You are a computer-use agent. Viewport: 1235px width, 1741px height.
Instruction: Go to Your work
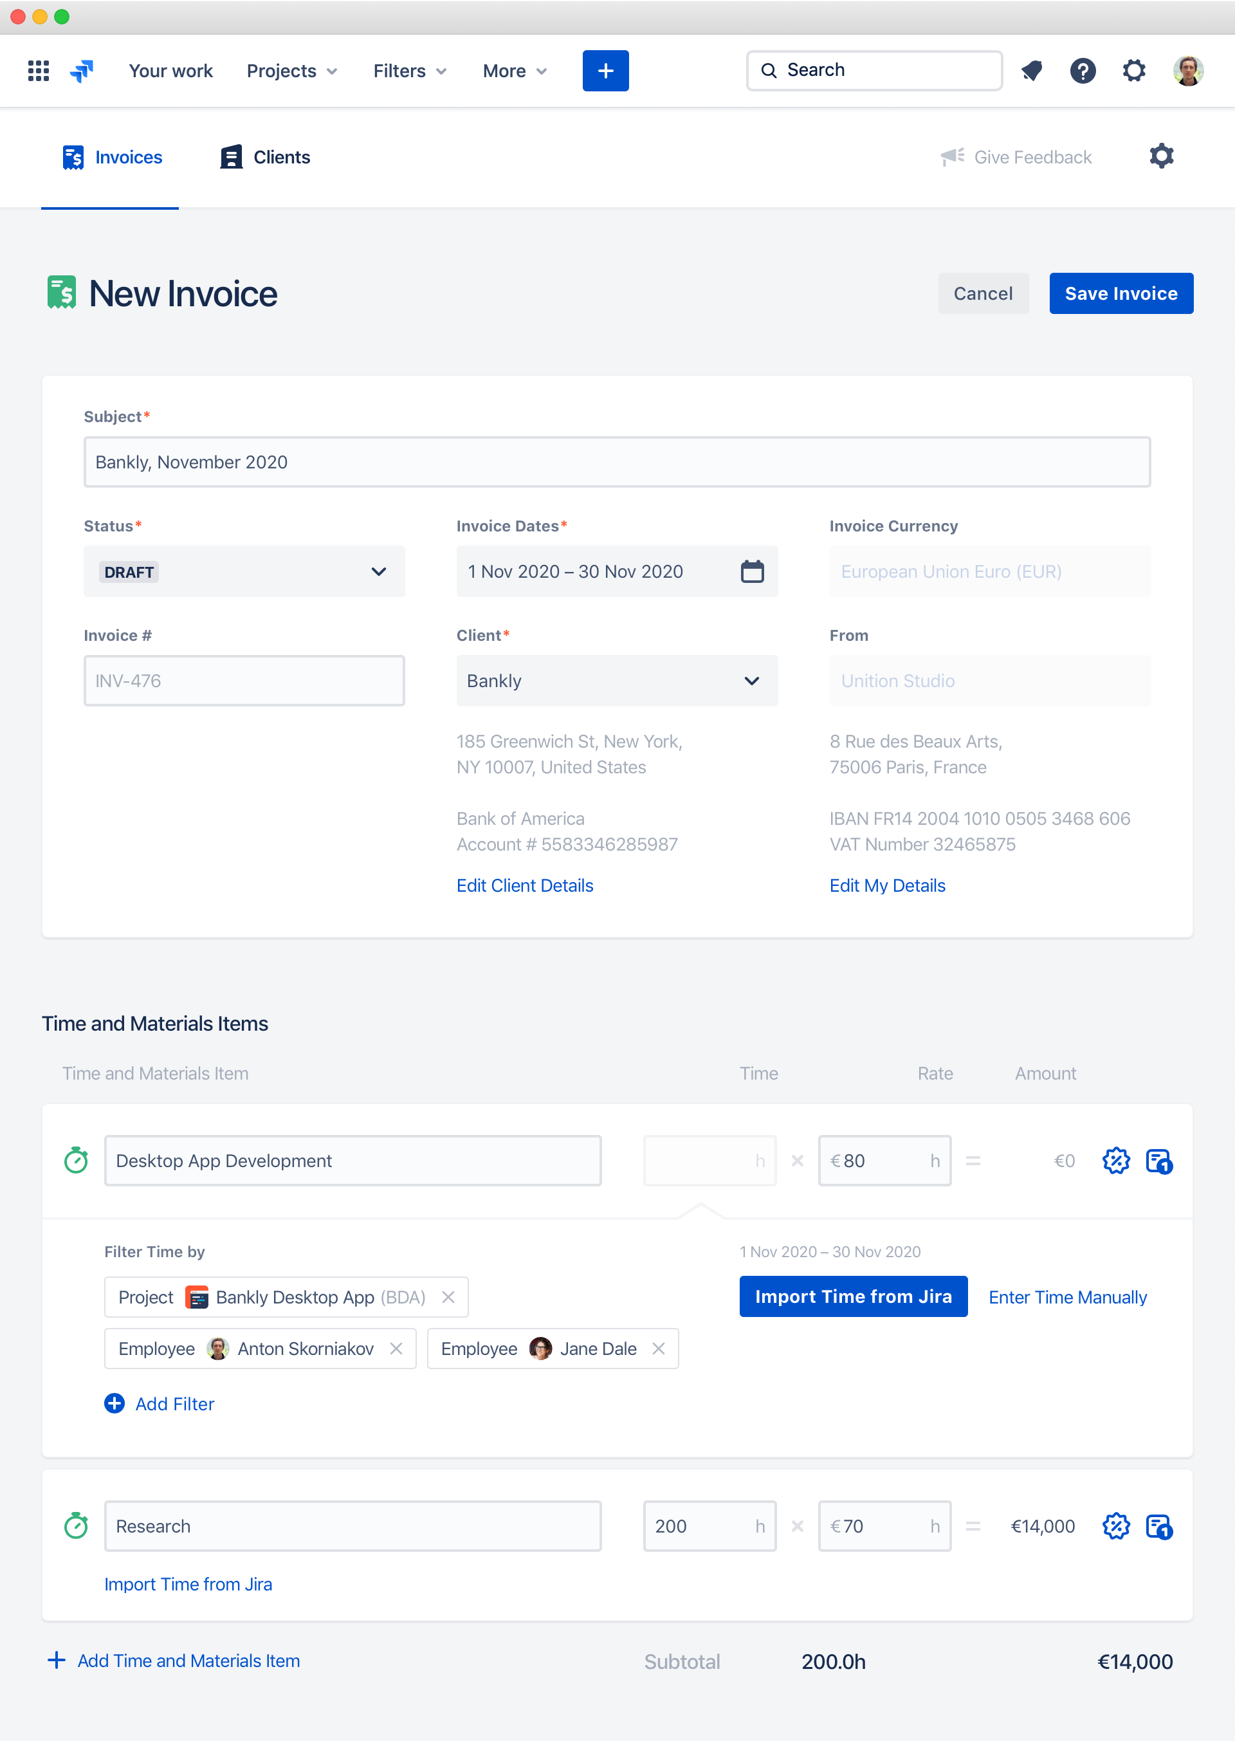(x=170, y=71)
